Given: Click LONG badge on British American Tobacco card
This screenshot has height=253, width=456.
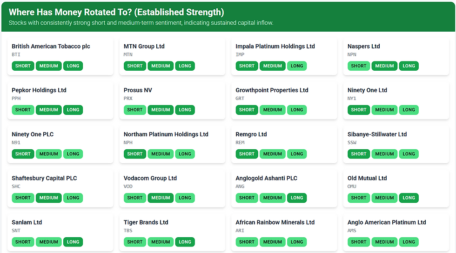Looking at the screenshot, I should tap(73, 66).
